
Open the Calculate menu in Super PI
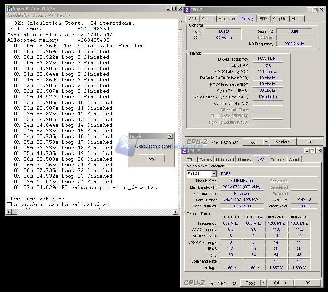click(x=18, y=15)
